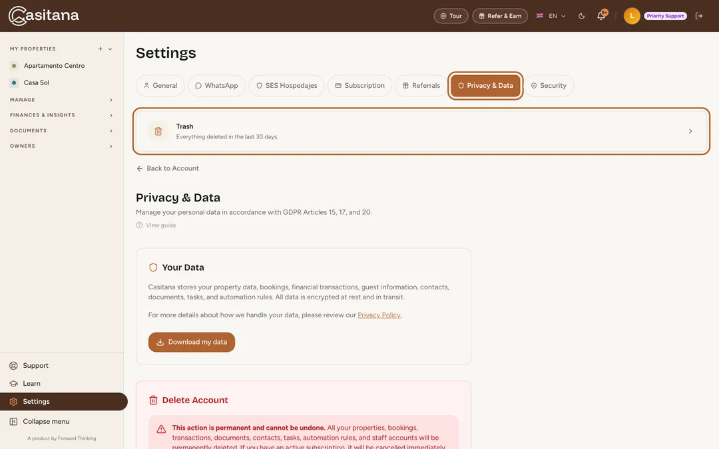This screenshot has height=449, width=719.
Task: Switch to the Security tab
Action: pos(549,86)
